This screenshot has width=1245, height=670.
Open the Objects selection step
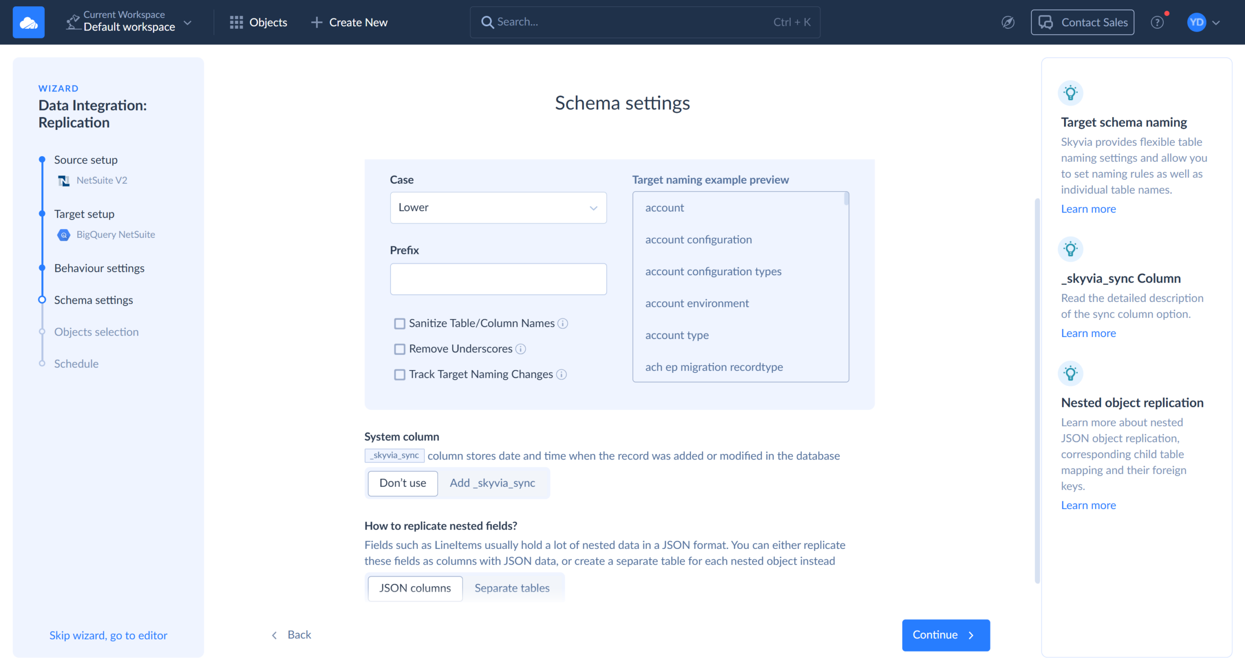click(96, 332)
